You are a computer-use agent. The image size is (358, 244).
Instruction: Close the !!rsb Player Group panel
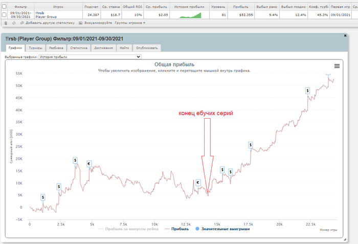[x=345, y=36]
